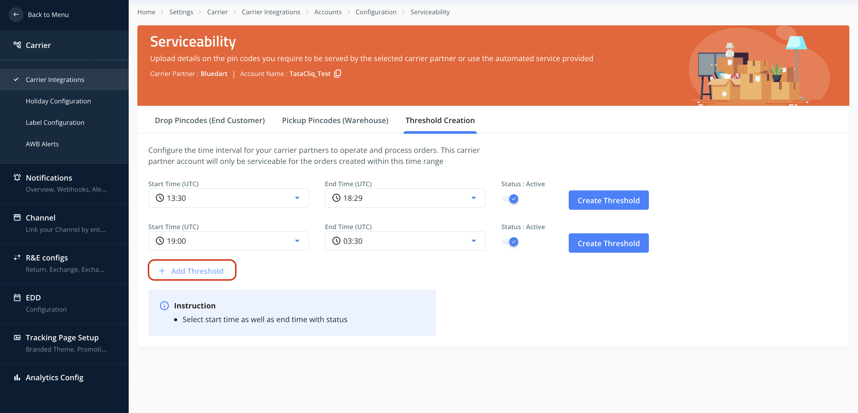Viewport: 858px width, 413px height.
Task: Click the EDD calendar icon in sidebar
Action: click(x=17, y=297)
